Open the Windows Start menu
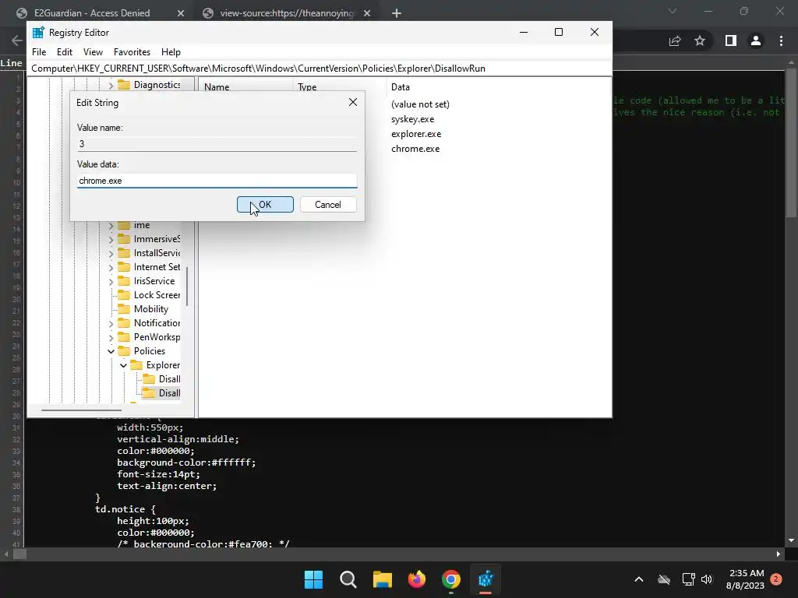 [313, 579]
